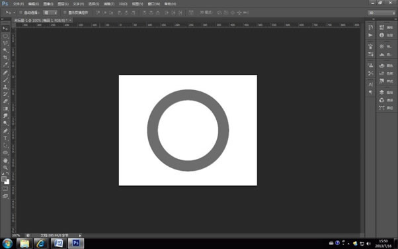This screenshot has width=398, height=249.
Task: Select the Clone Stamp tool
Action: click(5, 87)
